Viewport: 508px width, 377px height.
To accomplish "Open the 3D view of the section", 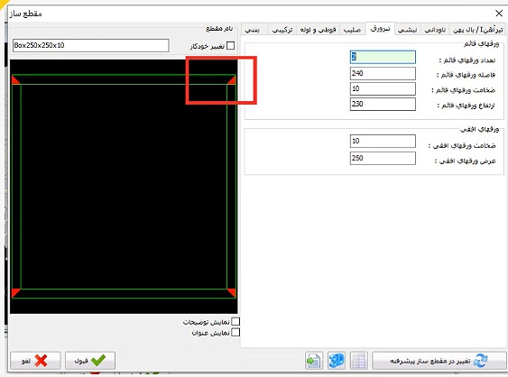I will pos(337,360).
